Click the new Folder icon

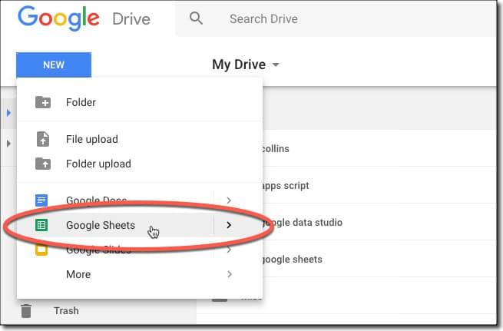[x=43, y=102]
